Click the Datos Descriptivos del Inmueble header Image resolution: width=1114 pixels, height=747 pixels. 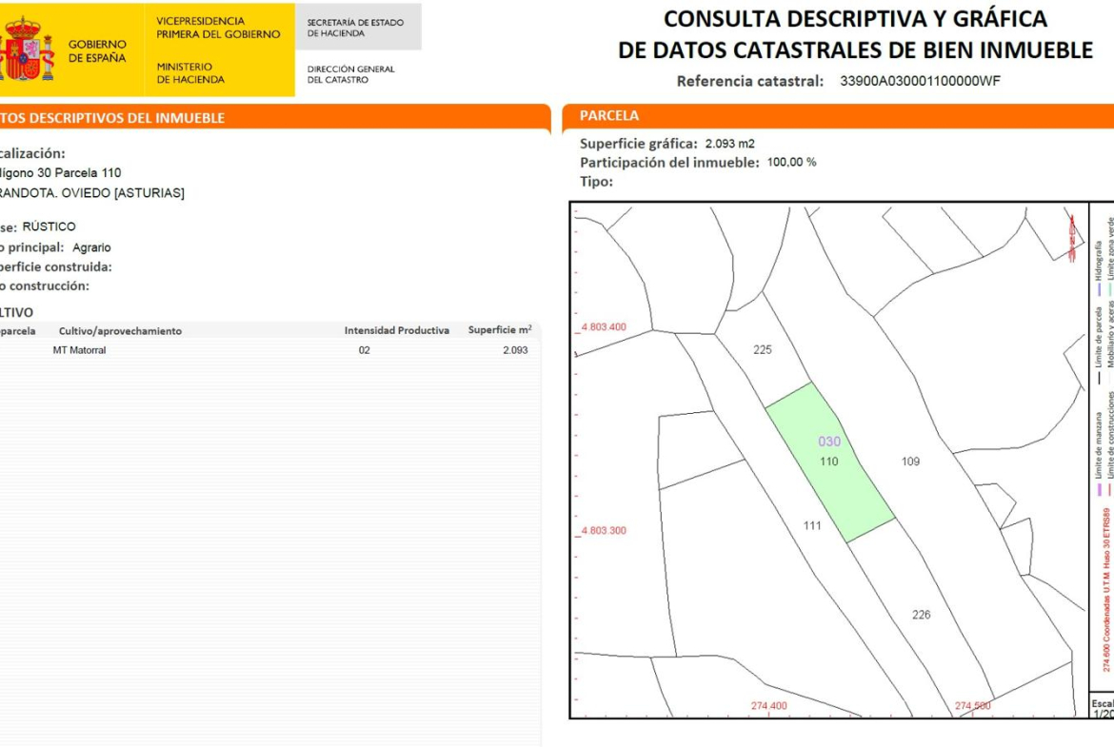[112, 118]
